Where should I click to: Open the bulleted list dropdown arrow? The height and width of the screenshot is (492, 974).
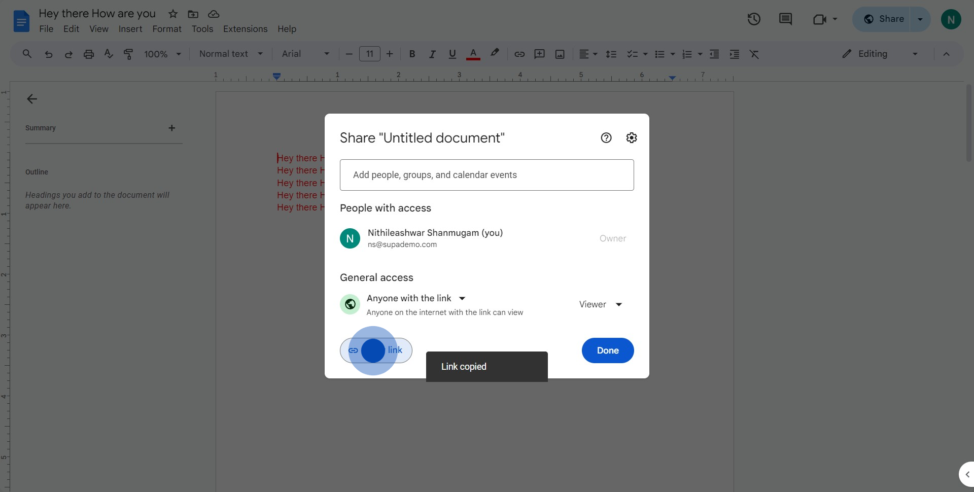click(673, 54)
